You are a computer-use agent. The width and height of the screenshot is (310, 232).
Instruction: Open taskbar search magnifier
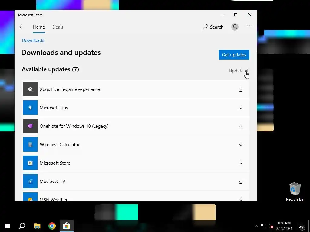22,226
